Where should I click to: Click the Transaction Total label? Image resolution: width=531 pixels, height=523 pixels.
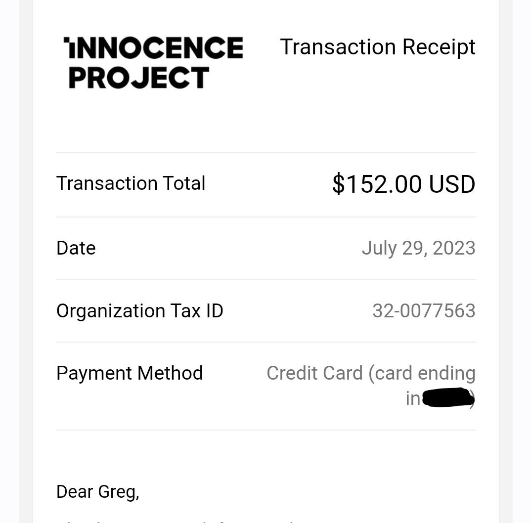click(131, 183)
